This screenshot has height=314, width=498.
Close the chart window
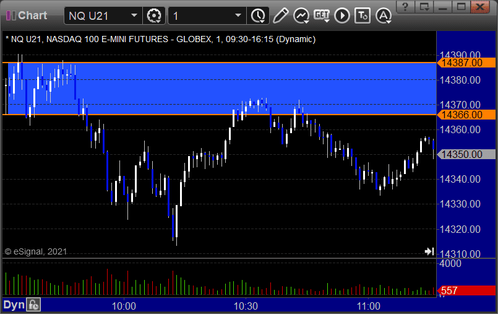coord(480,7)
